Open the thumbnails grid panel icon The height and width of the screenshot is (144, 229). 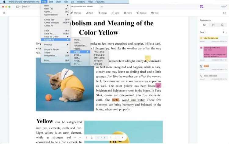4,13
